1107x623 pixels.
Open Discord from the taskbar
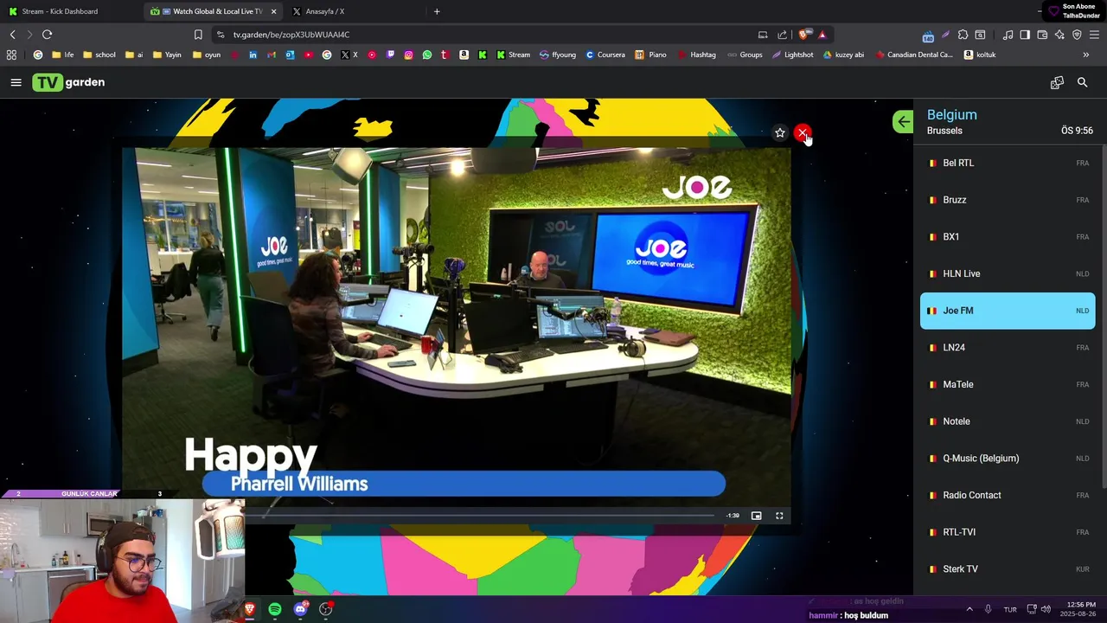pyautogui.click(x=300, y=609)
